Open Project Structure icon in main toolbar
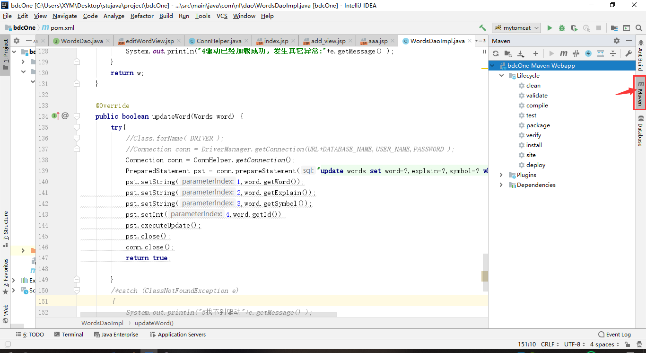The height and width of the screenshot is (353, 646). pos(614,28)
